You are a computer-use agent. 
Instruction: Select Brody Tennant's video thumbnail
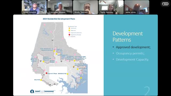85,7
